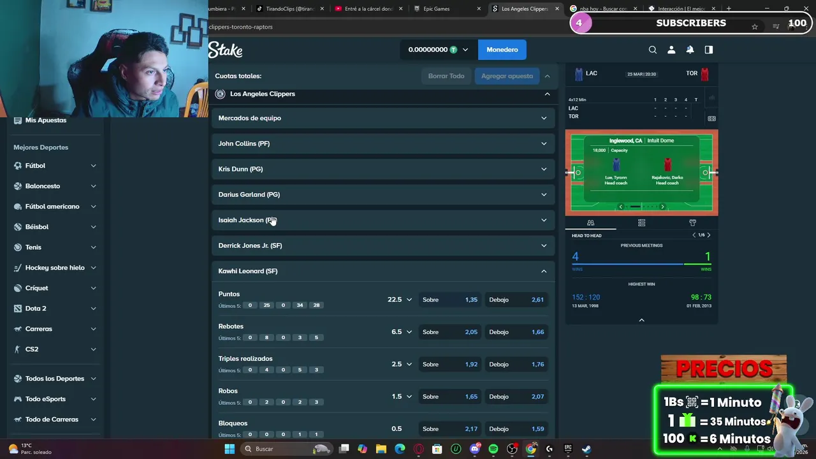Image resolution: width=816 pixels, height=459 pixels.
Task: Expand the Tenis sports category
Action: point(55,247)
